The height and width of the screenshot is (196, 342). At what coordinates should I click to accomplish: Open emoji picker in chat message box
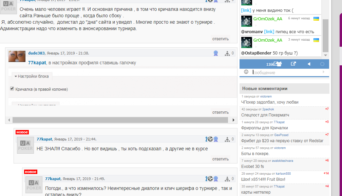point(246,72)
